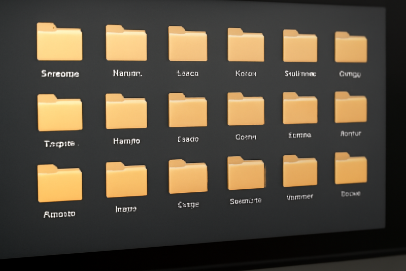
Task: Select the folder icon labeled 'Seemarte'
Action: click(246, 173)
